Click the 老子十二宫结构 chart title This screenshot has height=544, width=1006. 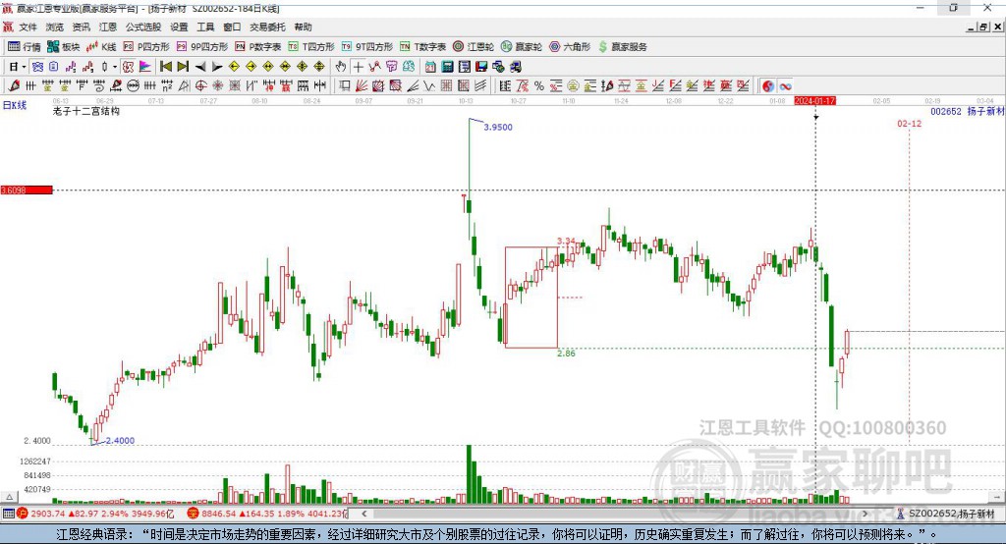(86, 111)
